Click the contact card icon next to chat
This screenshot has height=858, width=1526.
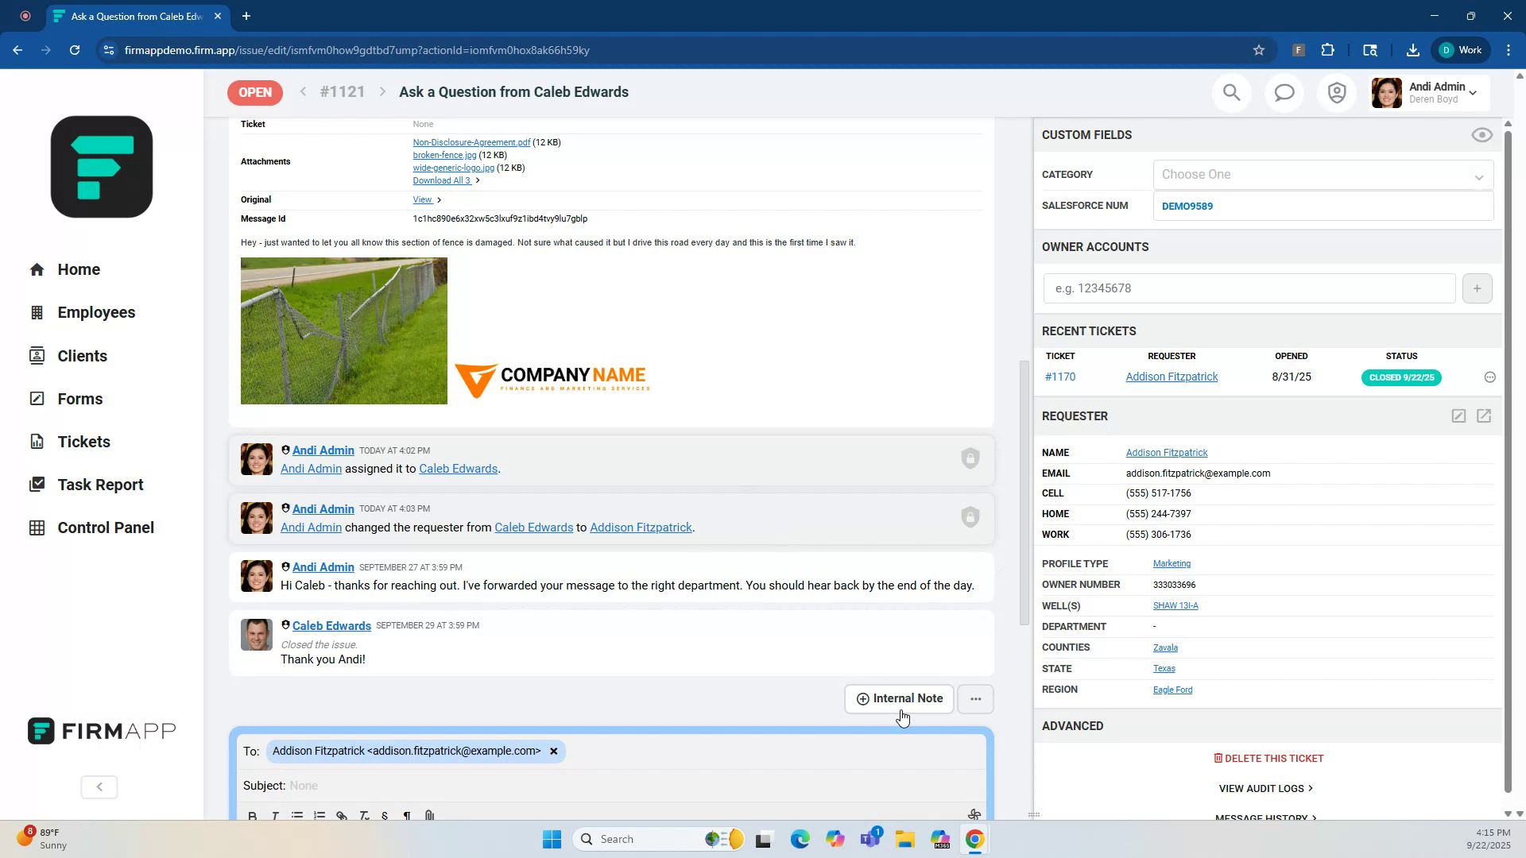point(1336,92)
